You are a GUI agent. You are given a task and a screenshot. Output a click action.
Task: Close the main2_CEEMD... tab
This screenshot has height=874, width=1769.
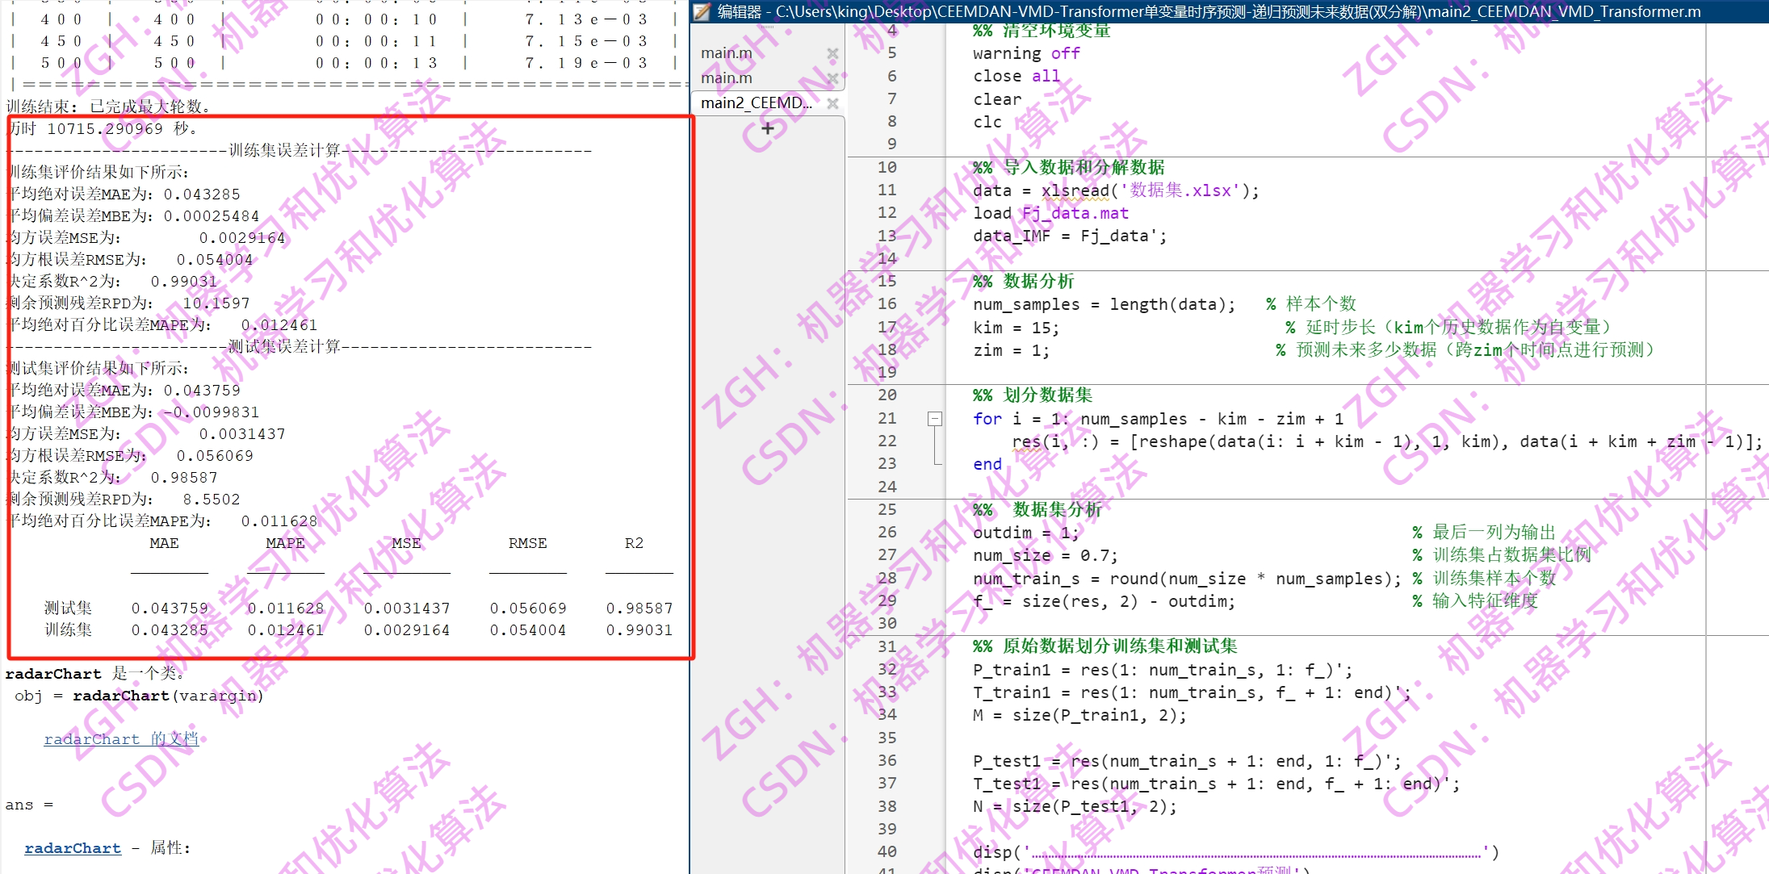tap(832, 103)
